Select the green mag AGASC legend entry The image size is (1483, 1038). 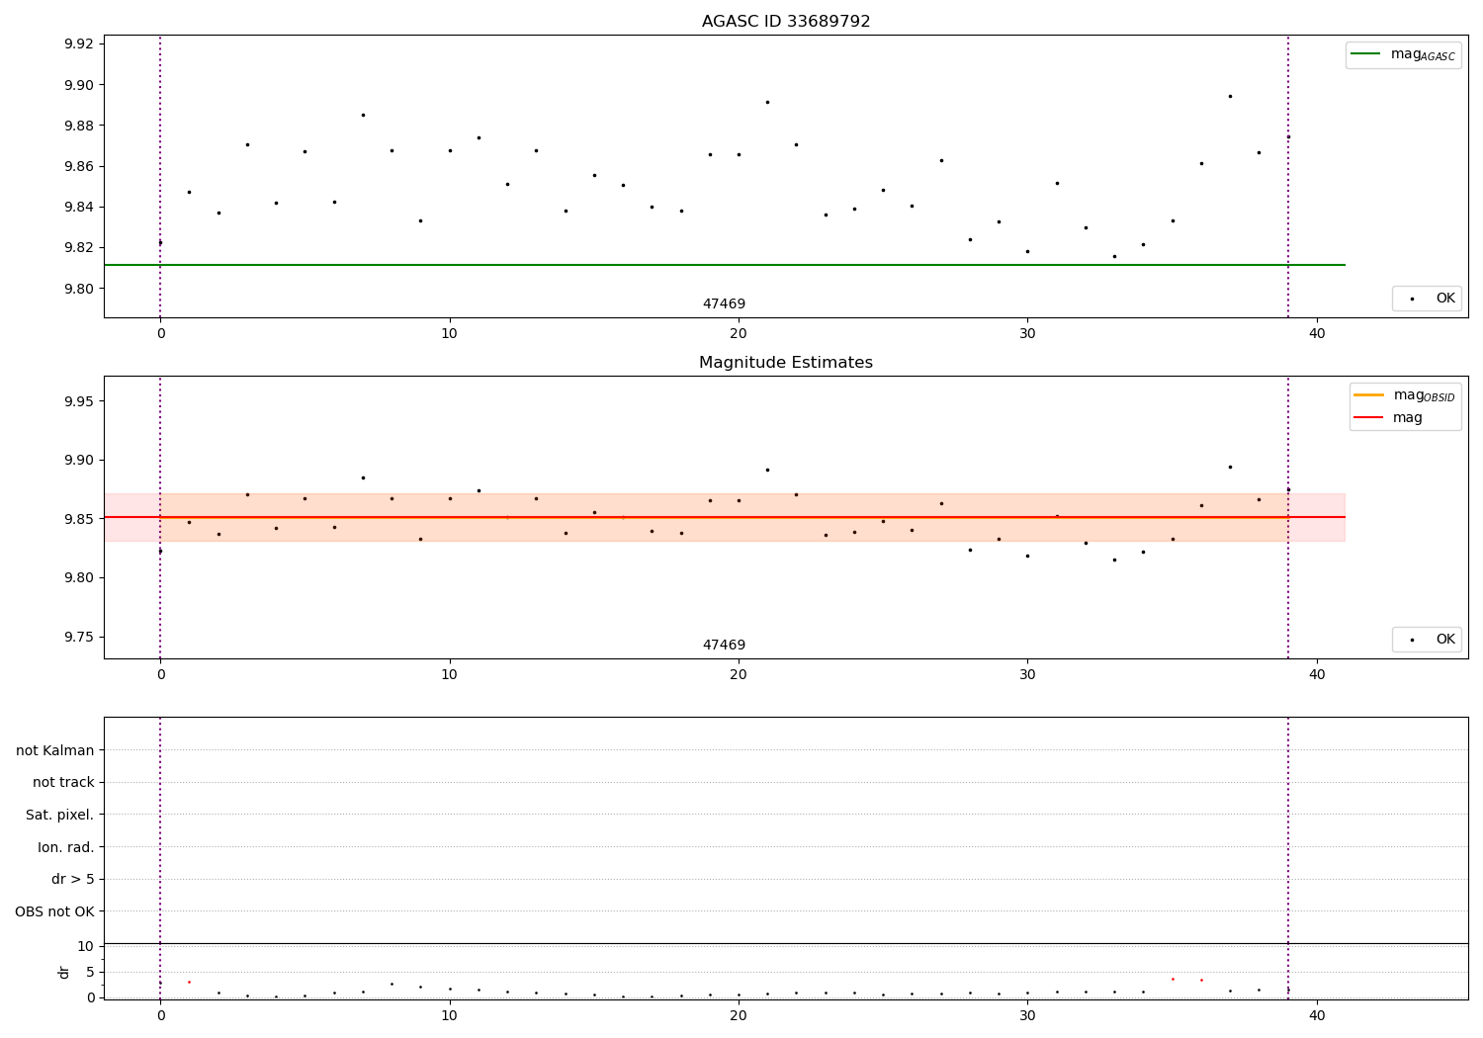pyautogui.click(x=1403, y=54)
